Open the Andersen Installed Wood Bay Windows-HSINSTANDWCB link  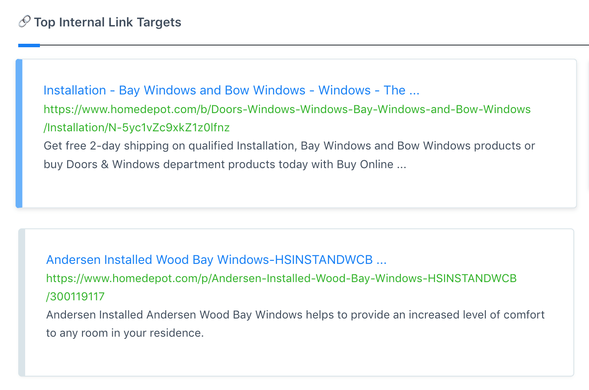tap(216, 260)
